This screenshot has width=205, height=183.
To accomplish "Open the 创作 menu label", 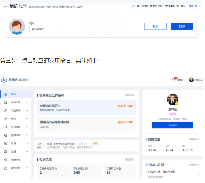I will 13,119.
